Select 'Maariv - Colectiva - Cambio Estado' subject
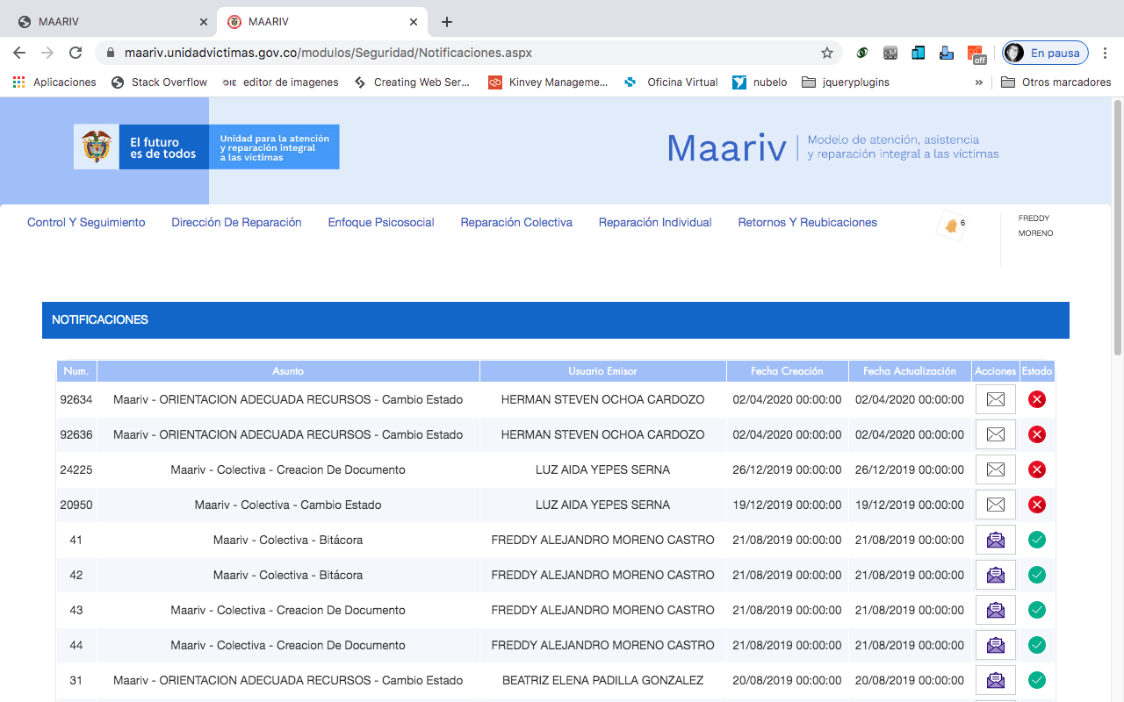 (x=288, y=505)
